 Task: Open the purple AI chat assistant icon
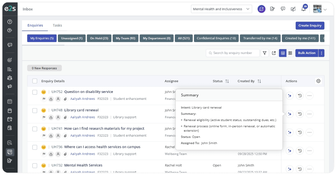[262, 9]
